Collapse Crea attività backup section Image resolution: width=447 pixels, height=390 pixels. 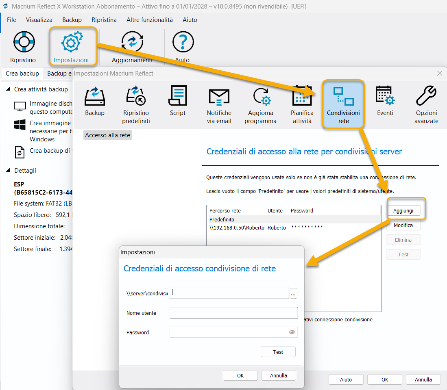pyautogui.click(x=8, y=89)
